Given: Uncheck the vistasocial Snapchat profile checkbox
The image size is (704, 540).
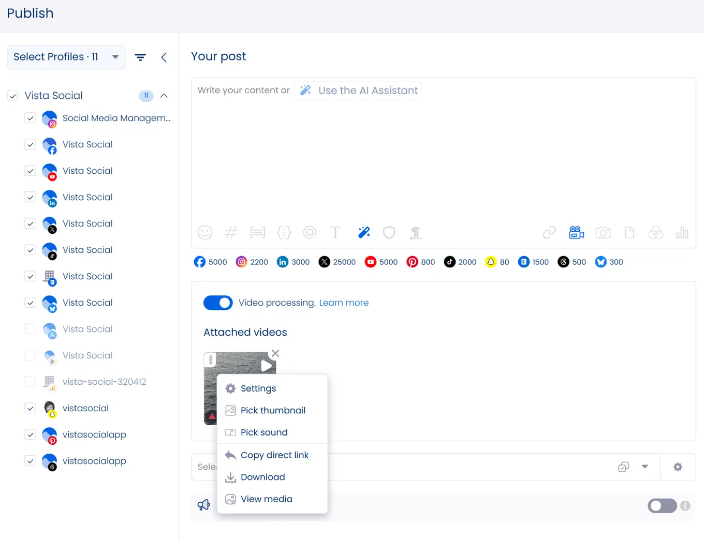Looking at the screenshot, I should click(x=30, y=408).
